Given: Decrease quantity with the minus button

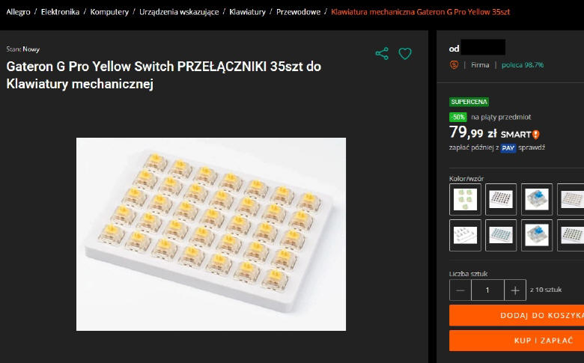Looking at the screenshot, I should (460, 290).
